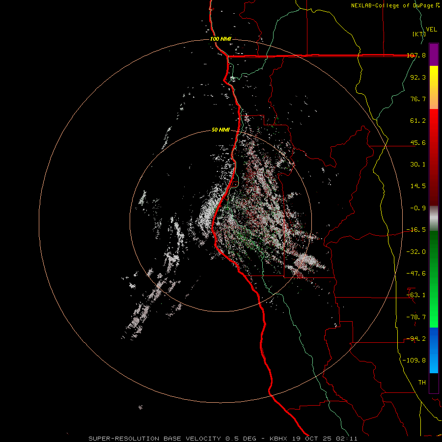Click the 14.5 velocity scale value
The image size is (442, 442).
[418, 186]
